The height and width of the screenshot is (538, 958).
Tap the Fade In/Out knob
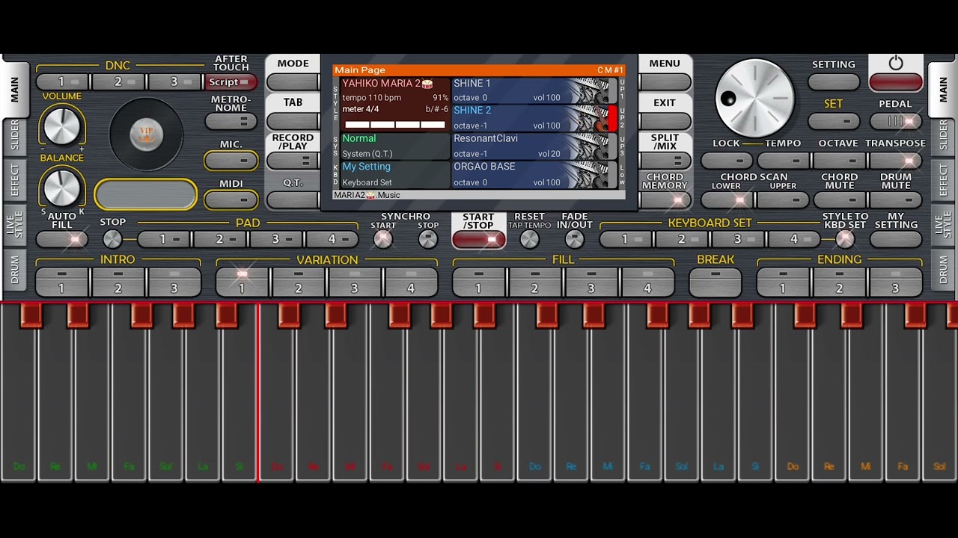point(574,239)
